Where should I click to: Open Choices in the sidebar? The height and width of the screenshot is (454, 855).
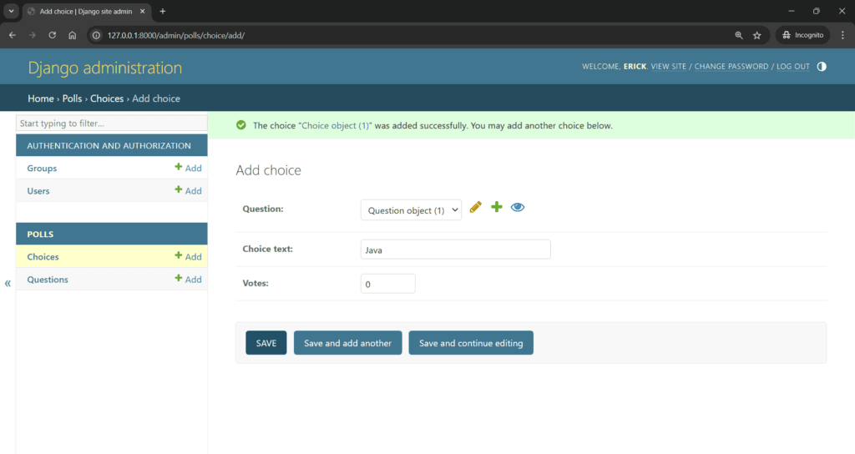pyautogui.click(x=43, y=257)
